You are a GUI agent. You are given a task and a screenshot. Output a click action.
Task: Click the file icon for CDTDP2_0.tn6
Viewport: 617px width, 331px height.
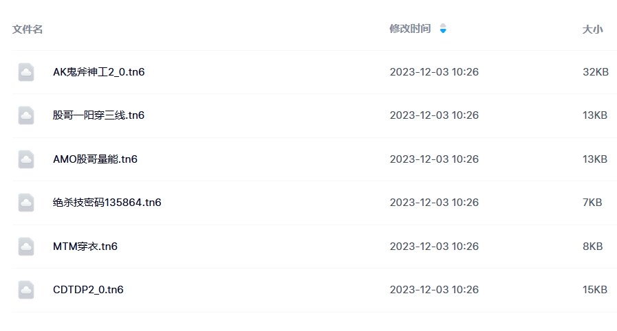click(x=26, y=289)
